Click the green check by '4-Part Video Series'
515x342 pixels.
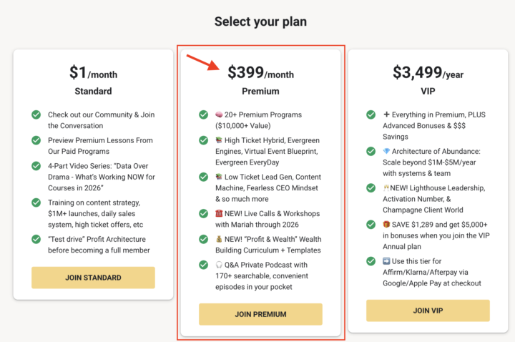click(36, 166)
